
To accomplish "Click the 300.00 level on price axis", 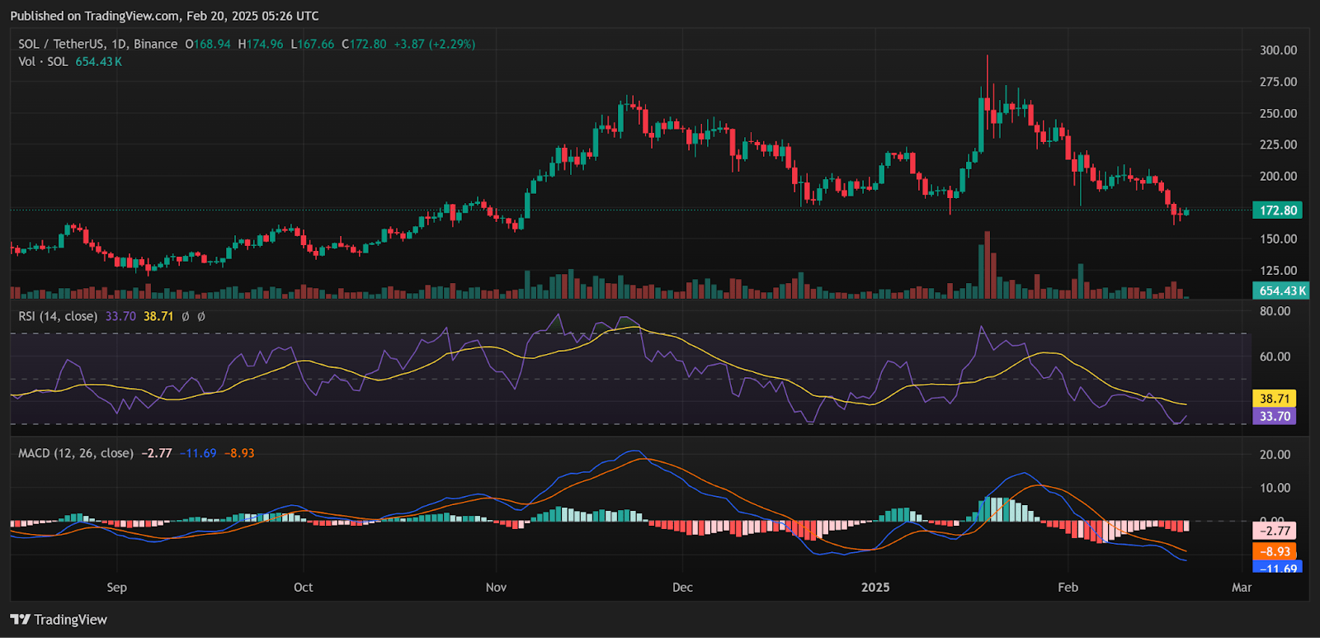I will click(1278, 50).
